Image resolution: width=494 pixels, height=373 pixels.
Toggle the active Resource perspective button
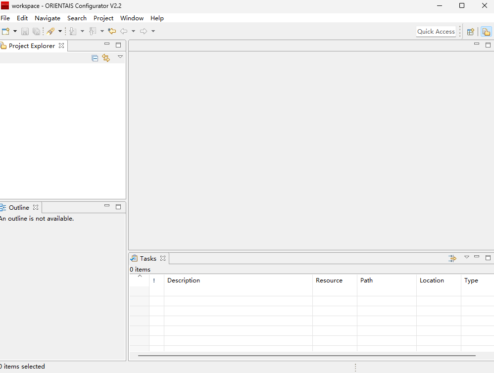click(486, 32)
